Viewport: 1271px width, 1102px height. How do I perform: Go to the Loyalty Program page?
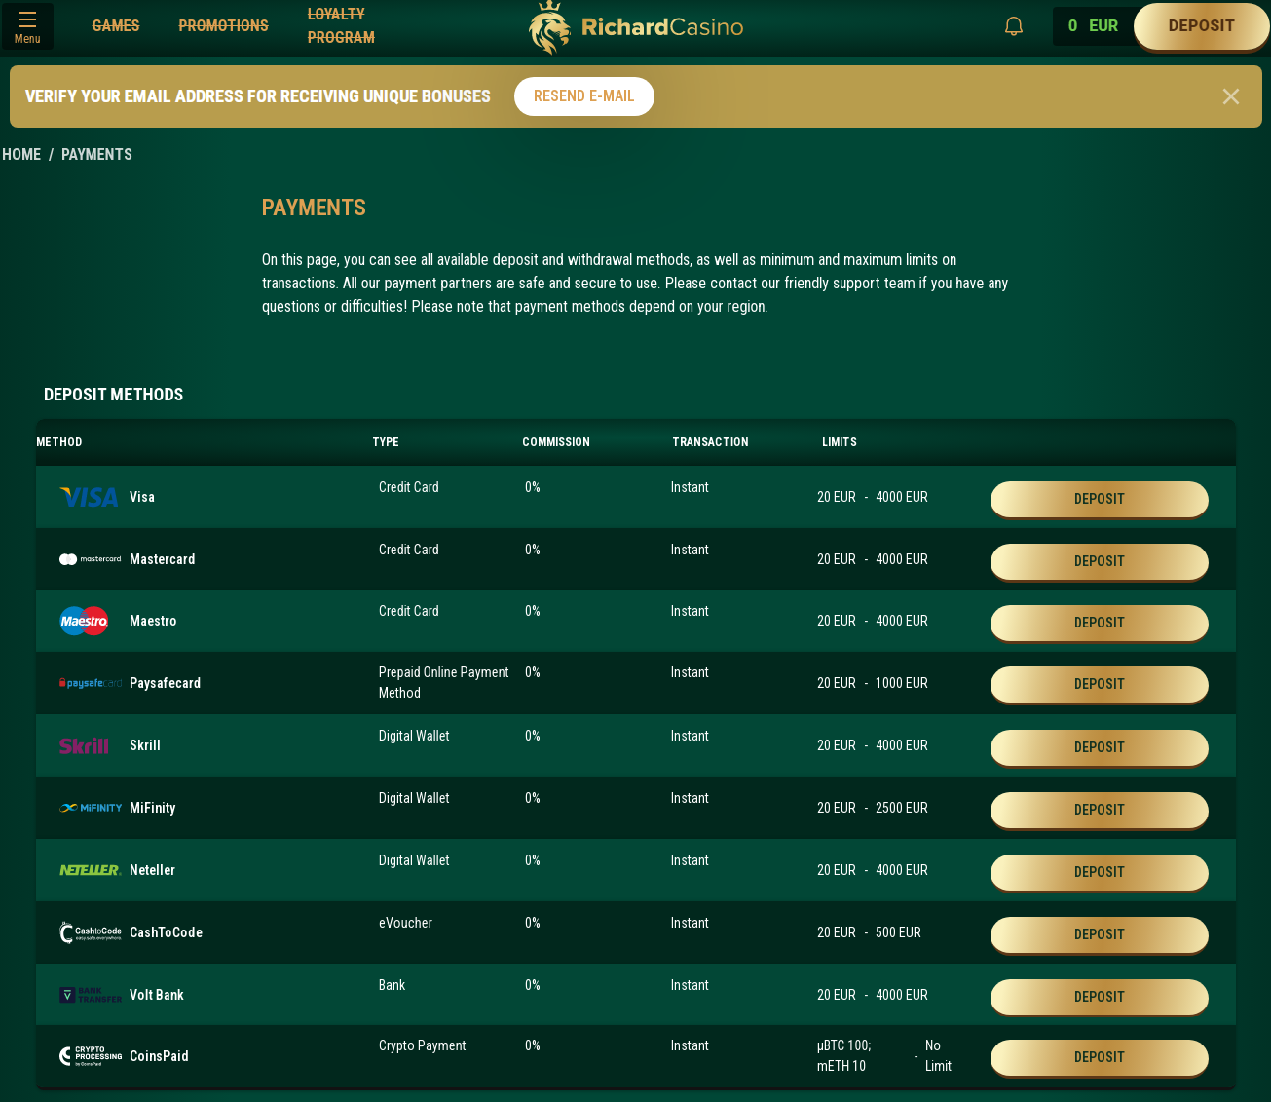click(x=341, y=26)
